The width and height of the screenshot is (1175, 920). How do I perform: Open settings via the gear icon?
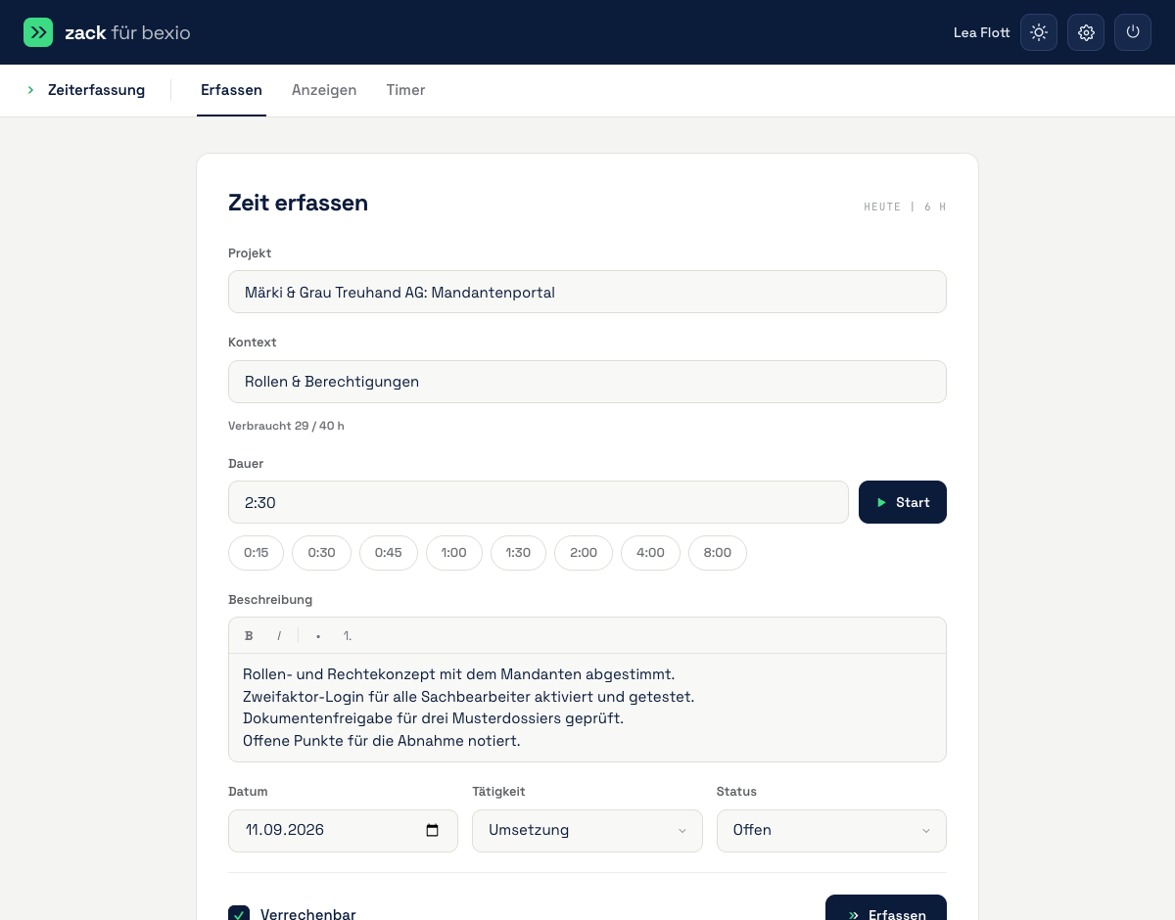(x=1086, y=32)
